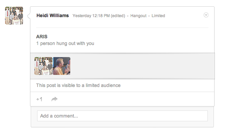Click the (edited) label in the header

tap(118, 16)
